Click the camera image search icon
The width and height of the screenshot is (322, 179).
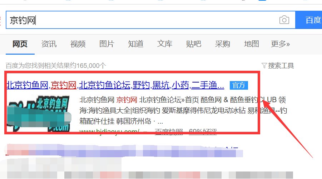coord(284,20)
